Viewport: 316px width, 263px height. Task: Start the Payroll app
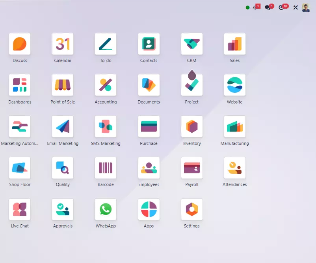[191, 167]
